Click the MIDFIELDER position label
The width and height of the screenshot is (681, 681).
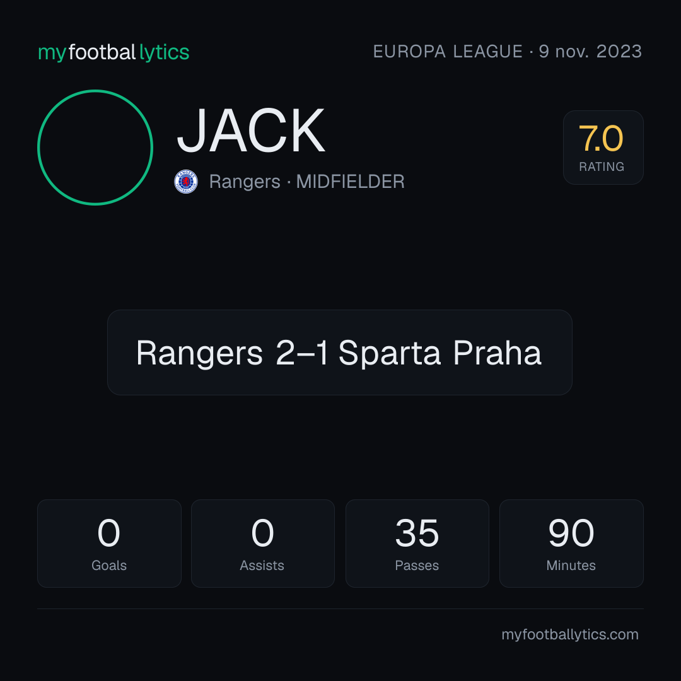[350, 182]
